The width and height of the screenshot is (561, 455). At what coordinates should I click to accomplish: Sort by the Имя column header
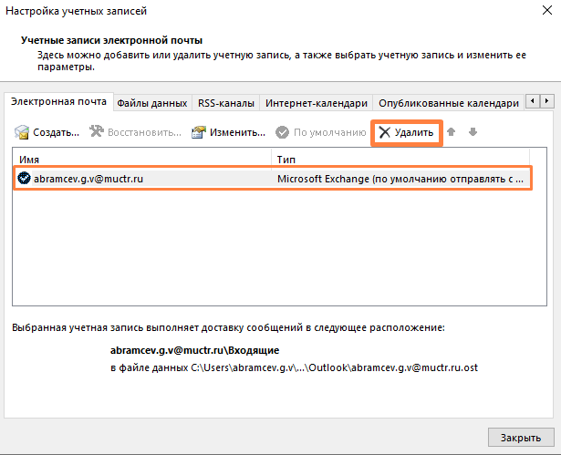click(143, 159)
